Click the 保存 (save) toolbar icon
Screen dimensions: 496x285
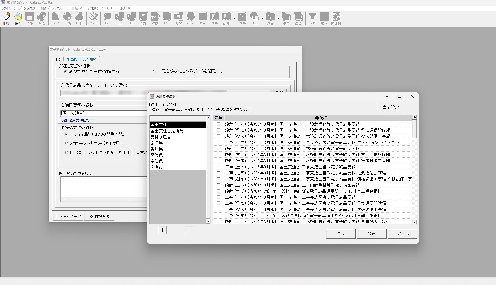coord(30,18)
